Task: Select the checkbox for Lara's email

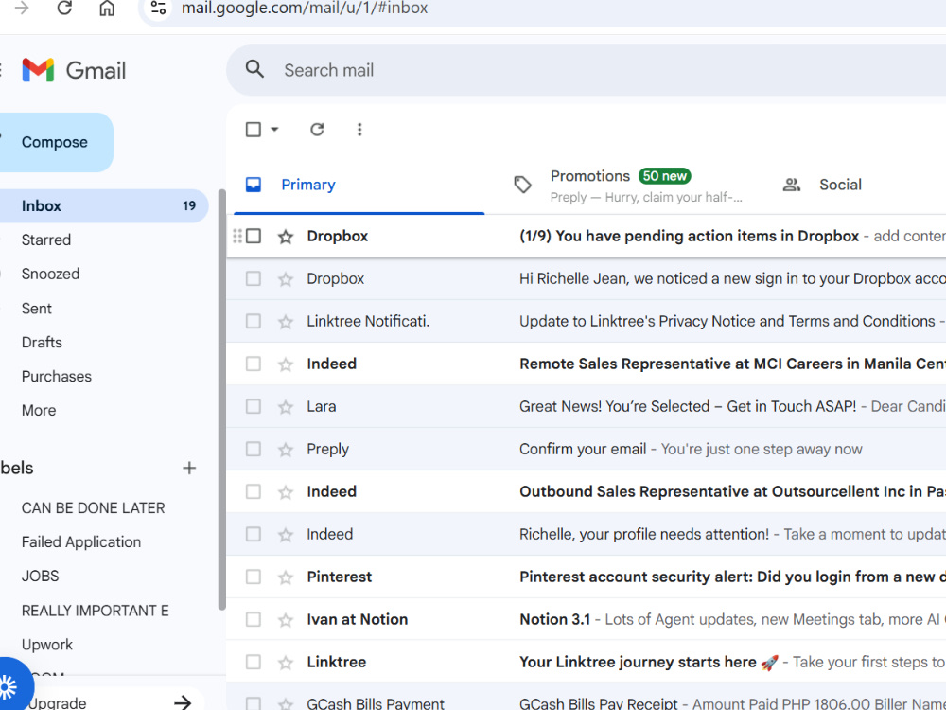Action: [254, 406]
